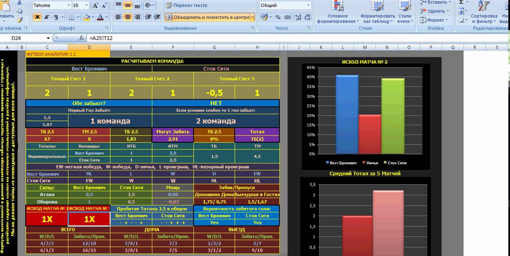Click the formula bar showing =A25!T12
Viewport: 510px width, 256px height.
(x=297, y=38)
